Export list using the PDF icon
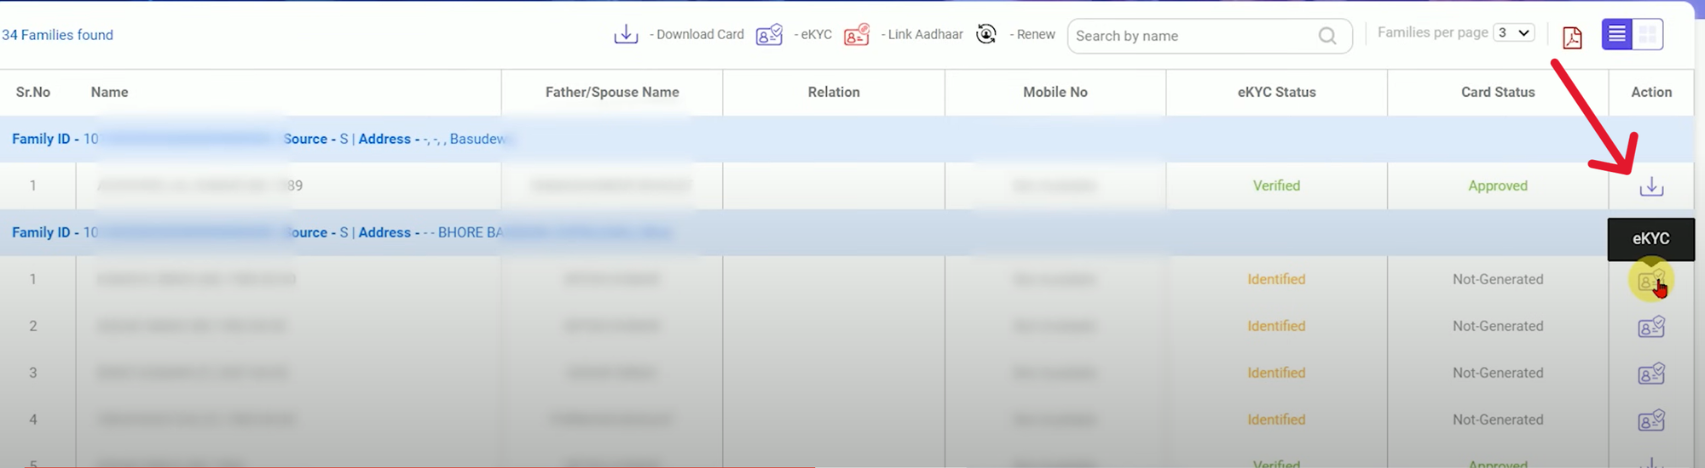Image resolution: width=1705 pixels, height=468 pixels. click(x=1572, y=37)
